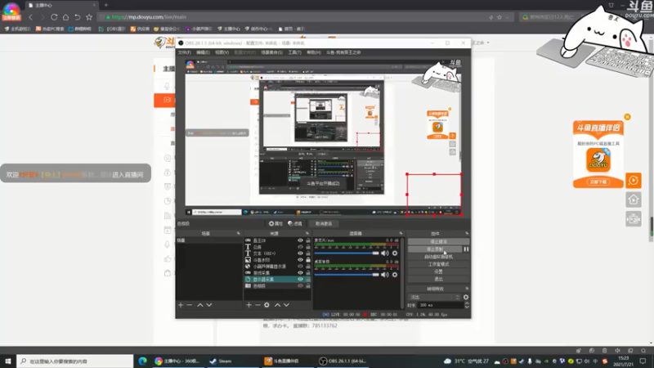The image size is (654, 368).
Task: Open source filters (滤镜) in the OBS toolbar
Action: [x=295, y=223]
